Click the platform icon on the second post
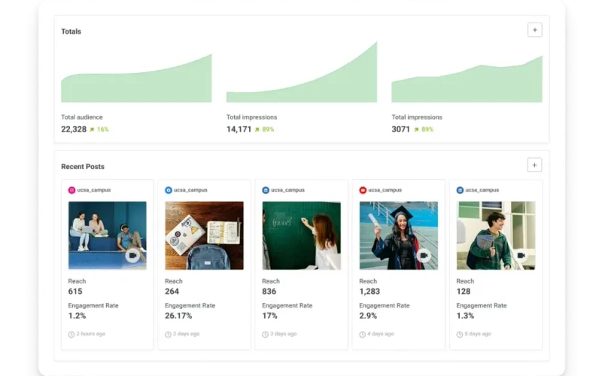This screenshot has height=376, width=602. click(x=169, y=190)
